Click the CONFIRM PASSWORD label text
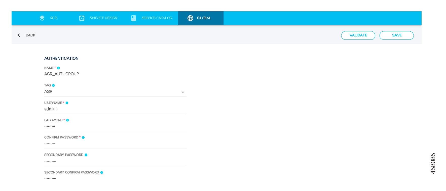 (x=61, y=137)
